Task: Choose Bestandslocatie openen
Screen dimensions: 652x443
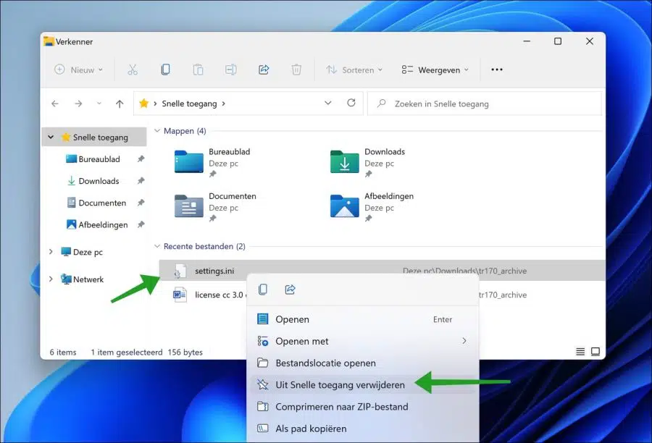Action: click(x=363, y=363)
